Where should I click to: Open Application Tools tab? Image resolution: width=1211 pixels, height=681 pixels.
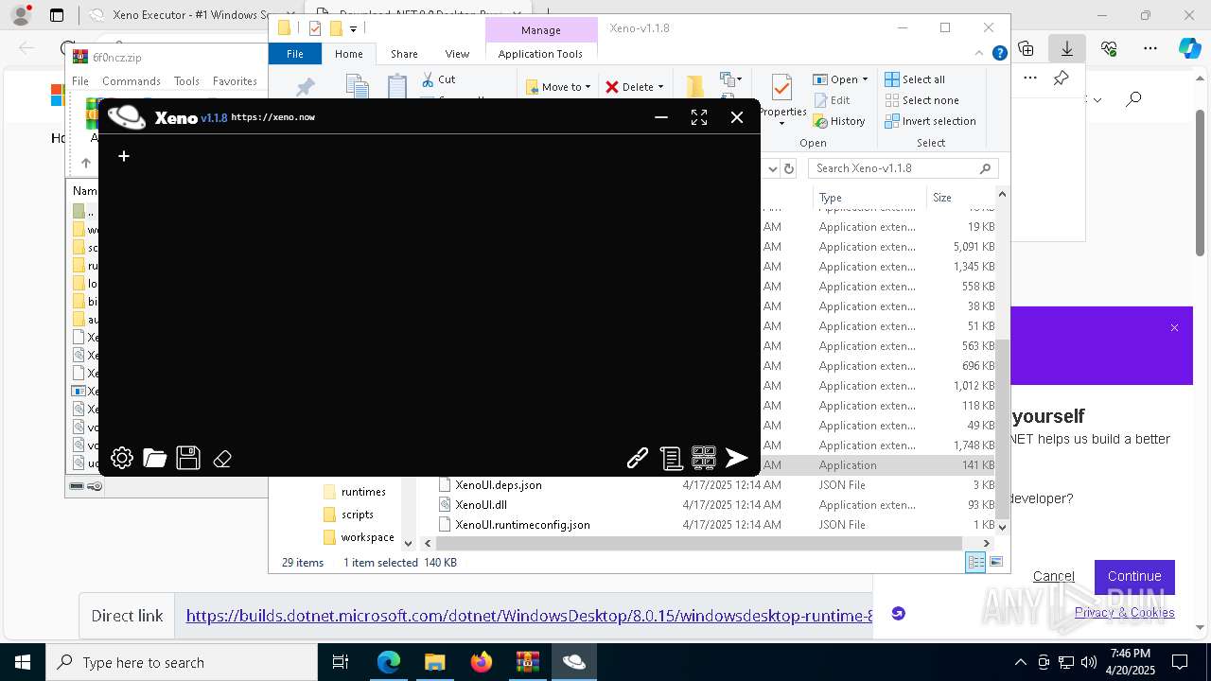coord(540,54)
